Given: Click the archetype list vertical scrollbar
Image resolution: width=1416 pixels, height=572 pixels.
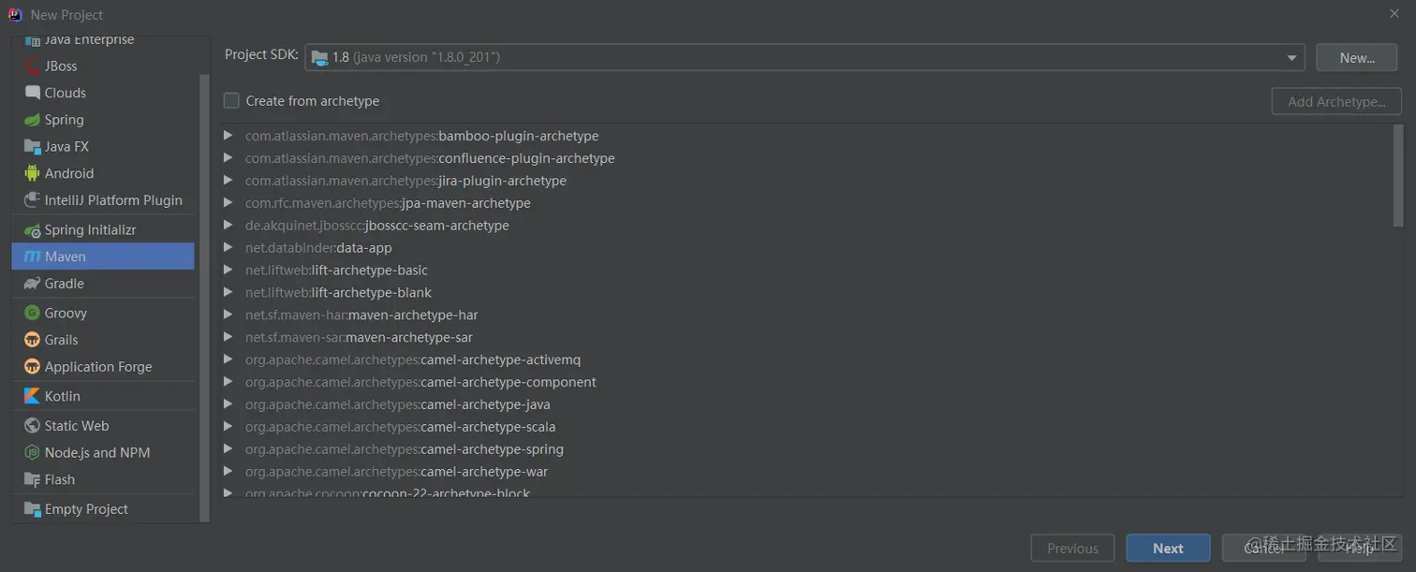Looking at the screenshot, I should (1398, 176).
